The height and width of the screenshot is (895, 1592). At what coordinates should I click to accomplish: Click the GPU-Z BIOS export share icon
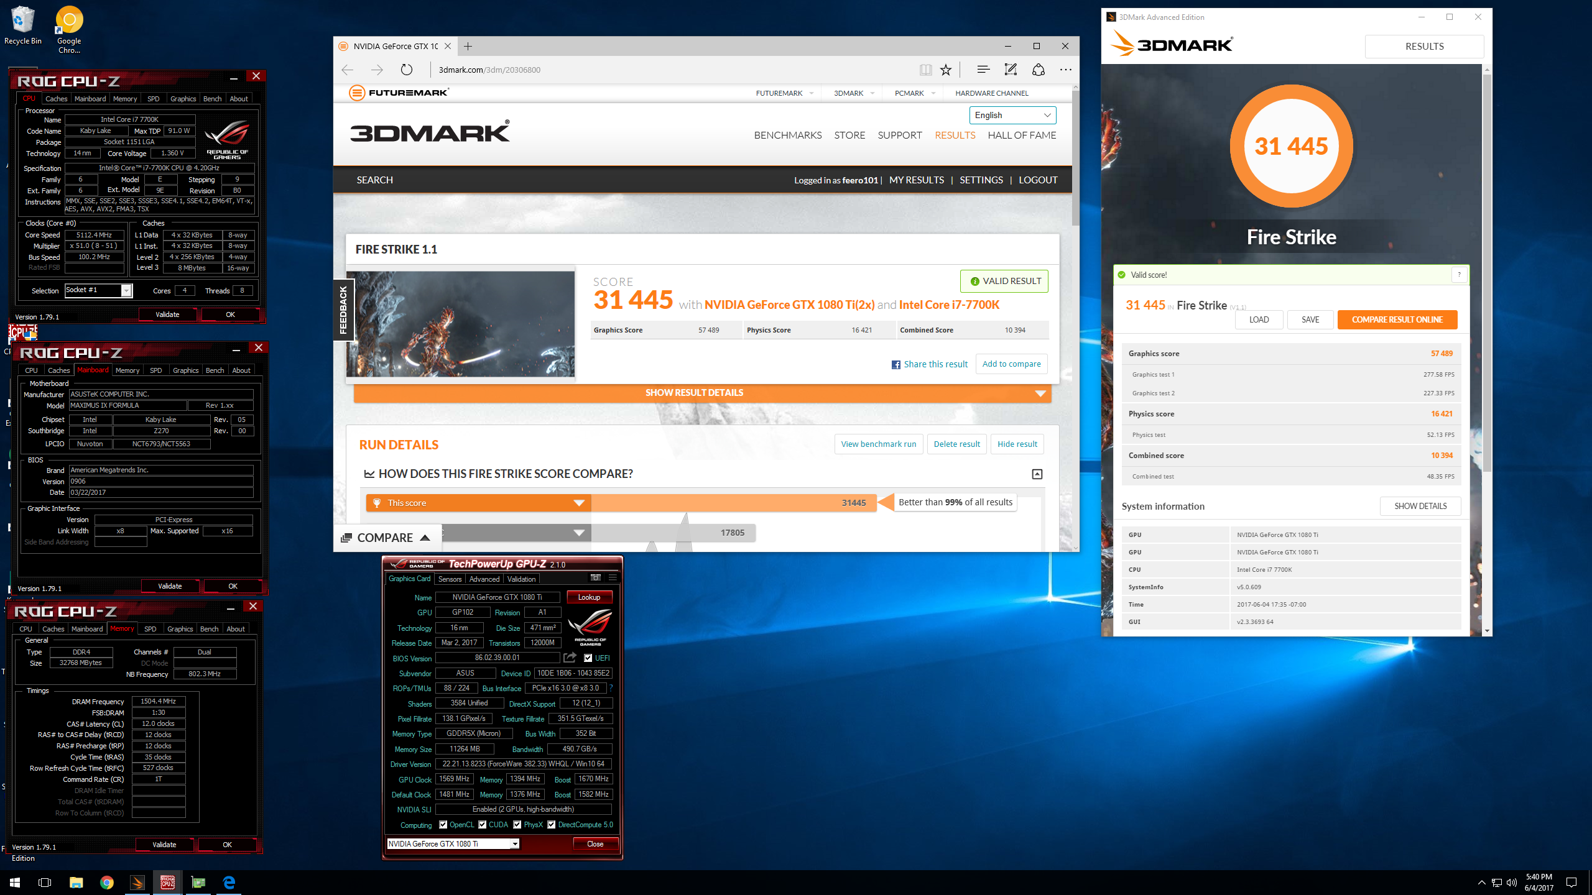[x=570, y=658]
